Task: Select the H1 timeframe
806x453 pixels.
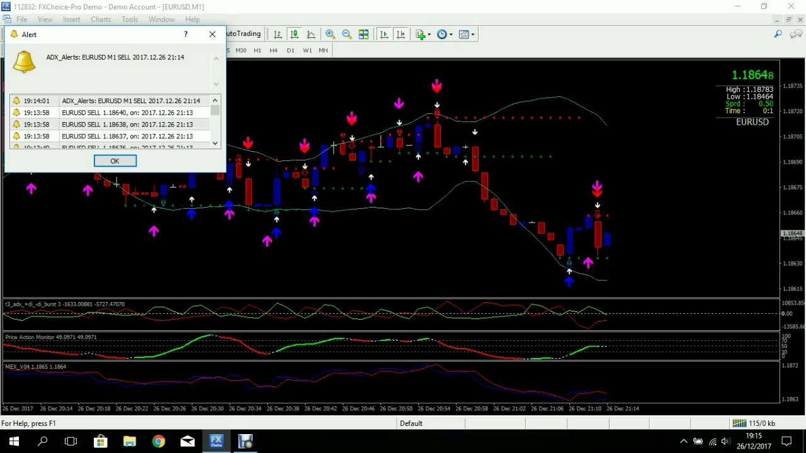Action: click(x=258, y=50)
